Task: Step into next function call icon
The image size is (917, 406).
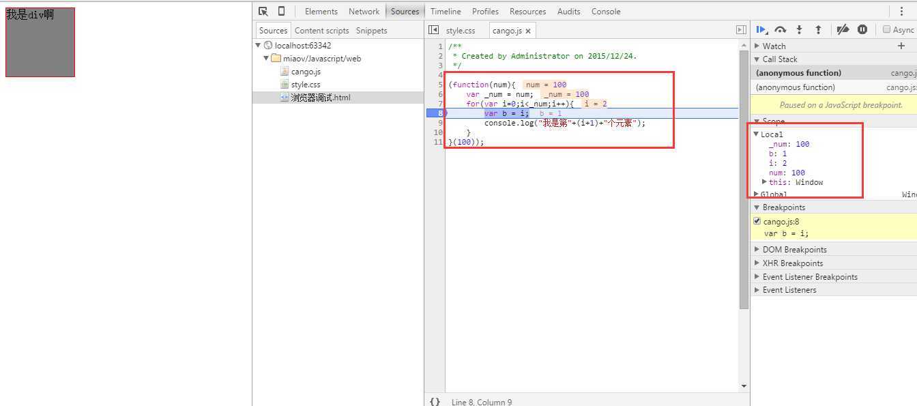Action: click(800, 29)
